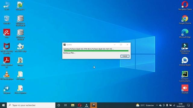This screenshot has width=193, height=108.
Task: Open the clock showing 19/09/2022
Action: pyautogui.click(x=181, y=105)
